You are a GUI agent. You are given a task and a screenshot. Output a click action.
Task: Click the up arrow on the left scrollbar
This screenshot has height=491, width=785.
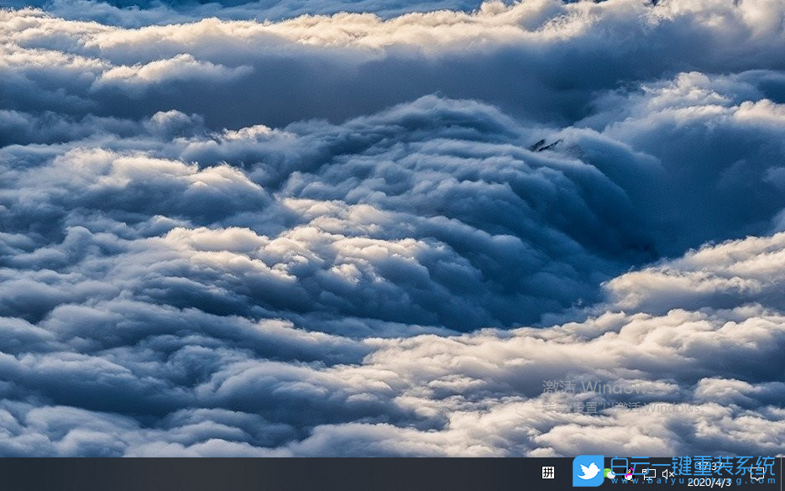point(3,7)
